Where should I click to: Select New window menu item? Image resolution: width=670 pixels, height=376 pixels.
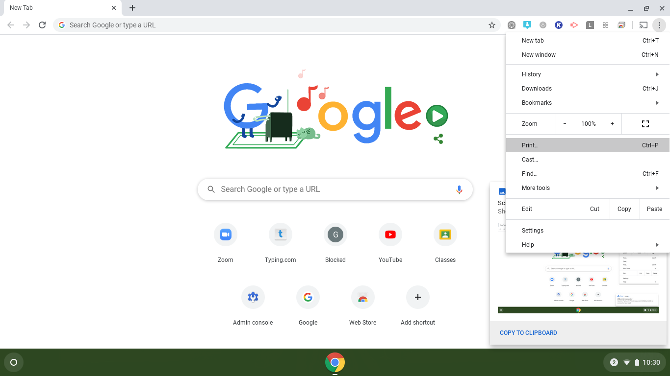(588, 55)
